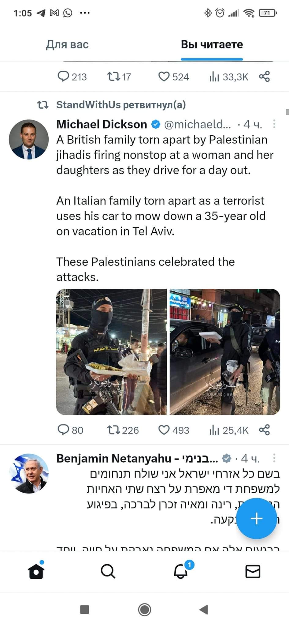Viewport: 289px width, 627px height.
Task: Compose a new tweet with plus button
Action: tap(256, 518)
